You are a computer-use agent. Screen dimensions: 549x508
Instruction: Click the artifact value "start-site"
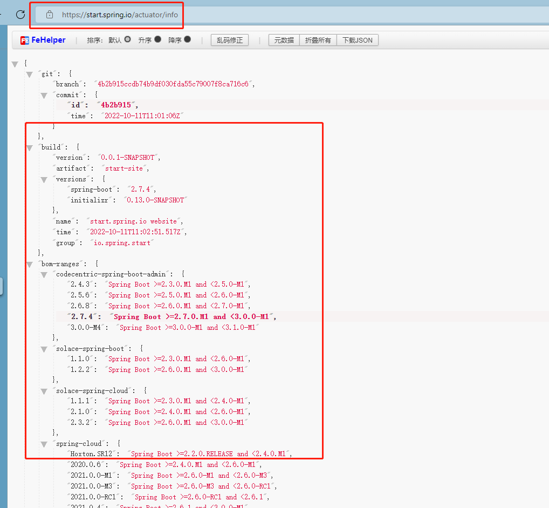[124, 168]
